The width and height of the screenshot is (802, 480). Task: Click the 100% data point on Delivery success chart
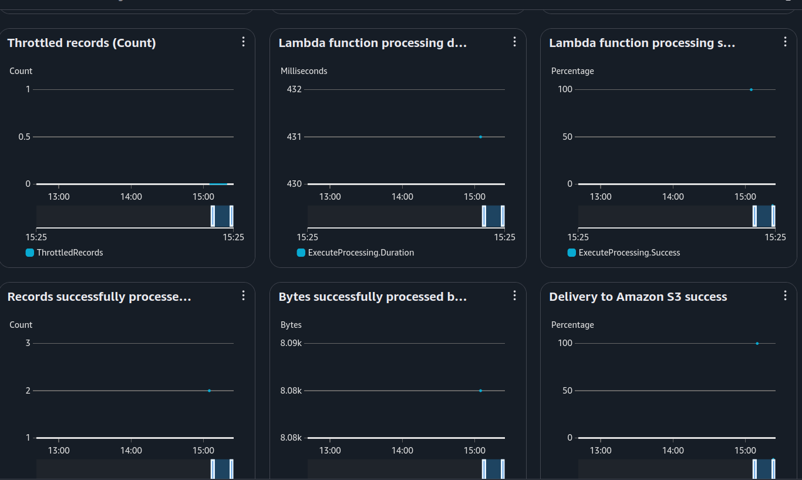click(757, 343)
